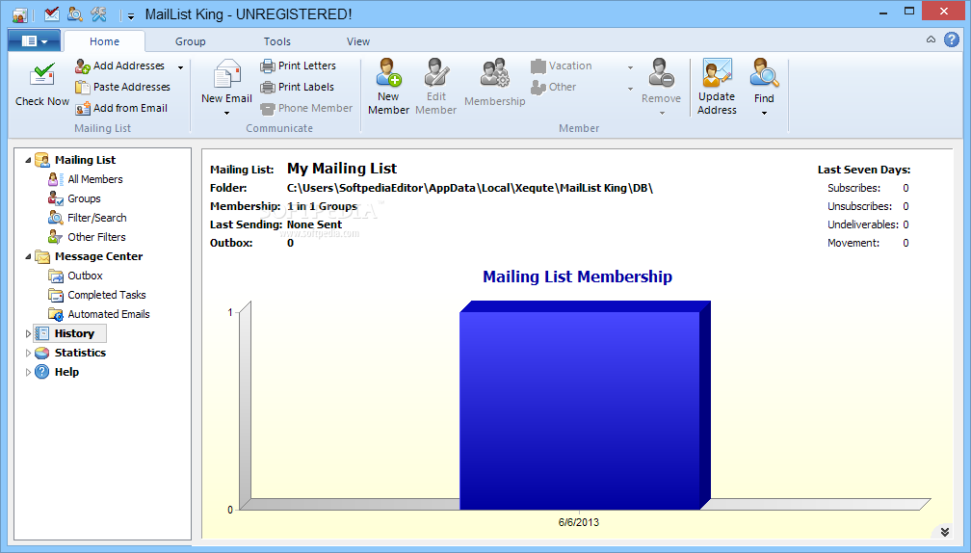Screen dimensions: 971x553
Task: Open the blue application menu button
Action: click(34, 40)
